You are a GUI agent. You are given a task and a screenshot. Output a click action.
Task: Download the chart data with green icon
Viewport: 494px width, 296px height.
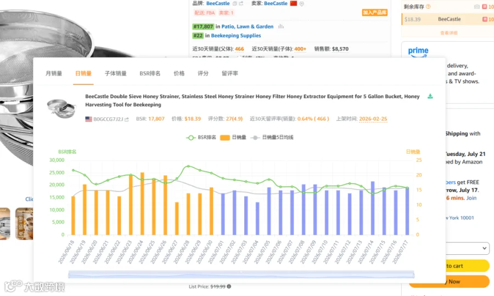[x=430, y=96]
